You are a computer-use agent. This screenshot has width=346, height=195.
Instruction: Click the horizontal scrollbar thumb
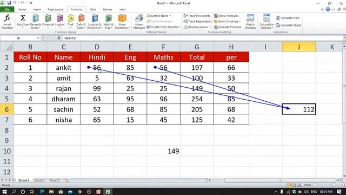(x=280, y=180)
